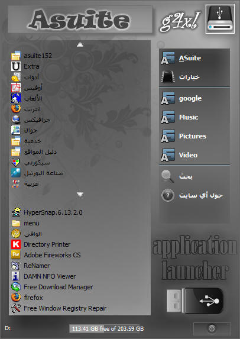
Task: Click the down arrow below the category list
Action: (80, 195)
